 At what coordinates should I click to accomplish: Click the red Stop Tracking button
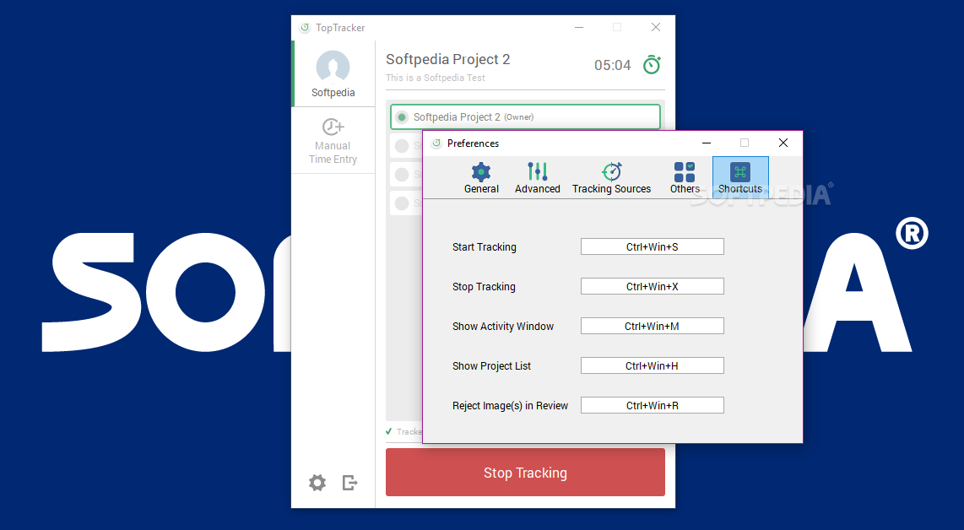point(525,473)
